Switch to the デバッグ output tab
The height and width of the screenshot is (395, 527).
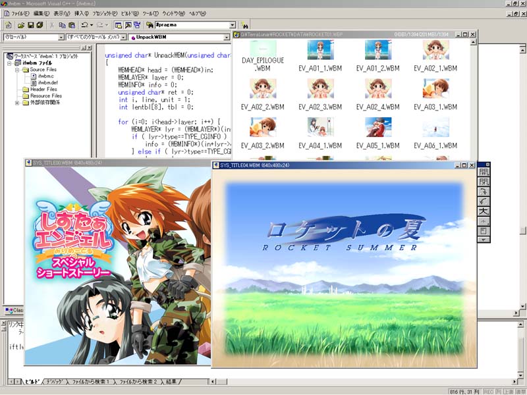pyautogui.click(x=55, y=382)
